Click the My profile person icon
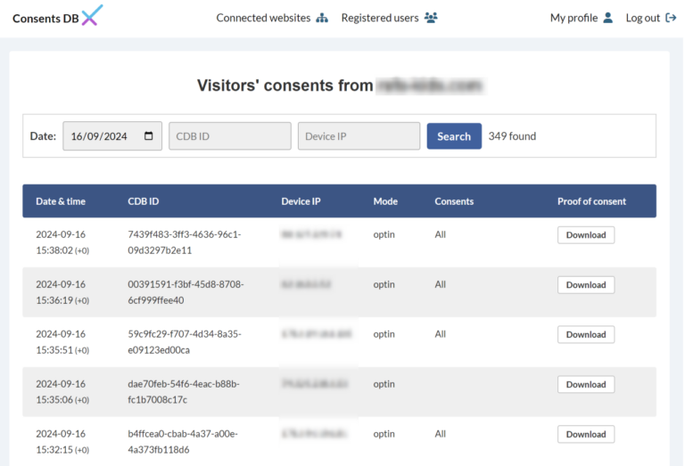Screen dimensions: 685x466 (608, 18)
